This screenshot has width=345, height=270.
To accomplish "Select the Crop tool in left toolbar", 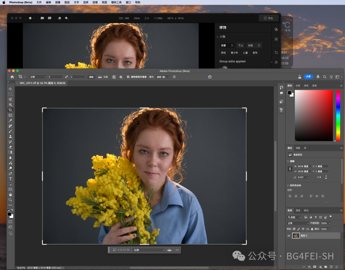I will click(10, 110).
